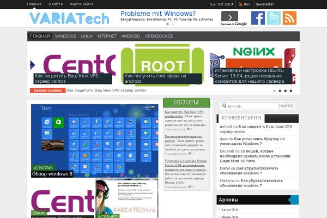Open comment on Как установить браузер по умолчанию

(x=252, y=141)
